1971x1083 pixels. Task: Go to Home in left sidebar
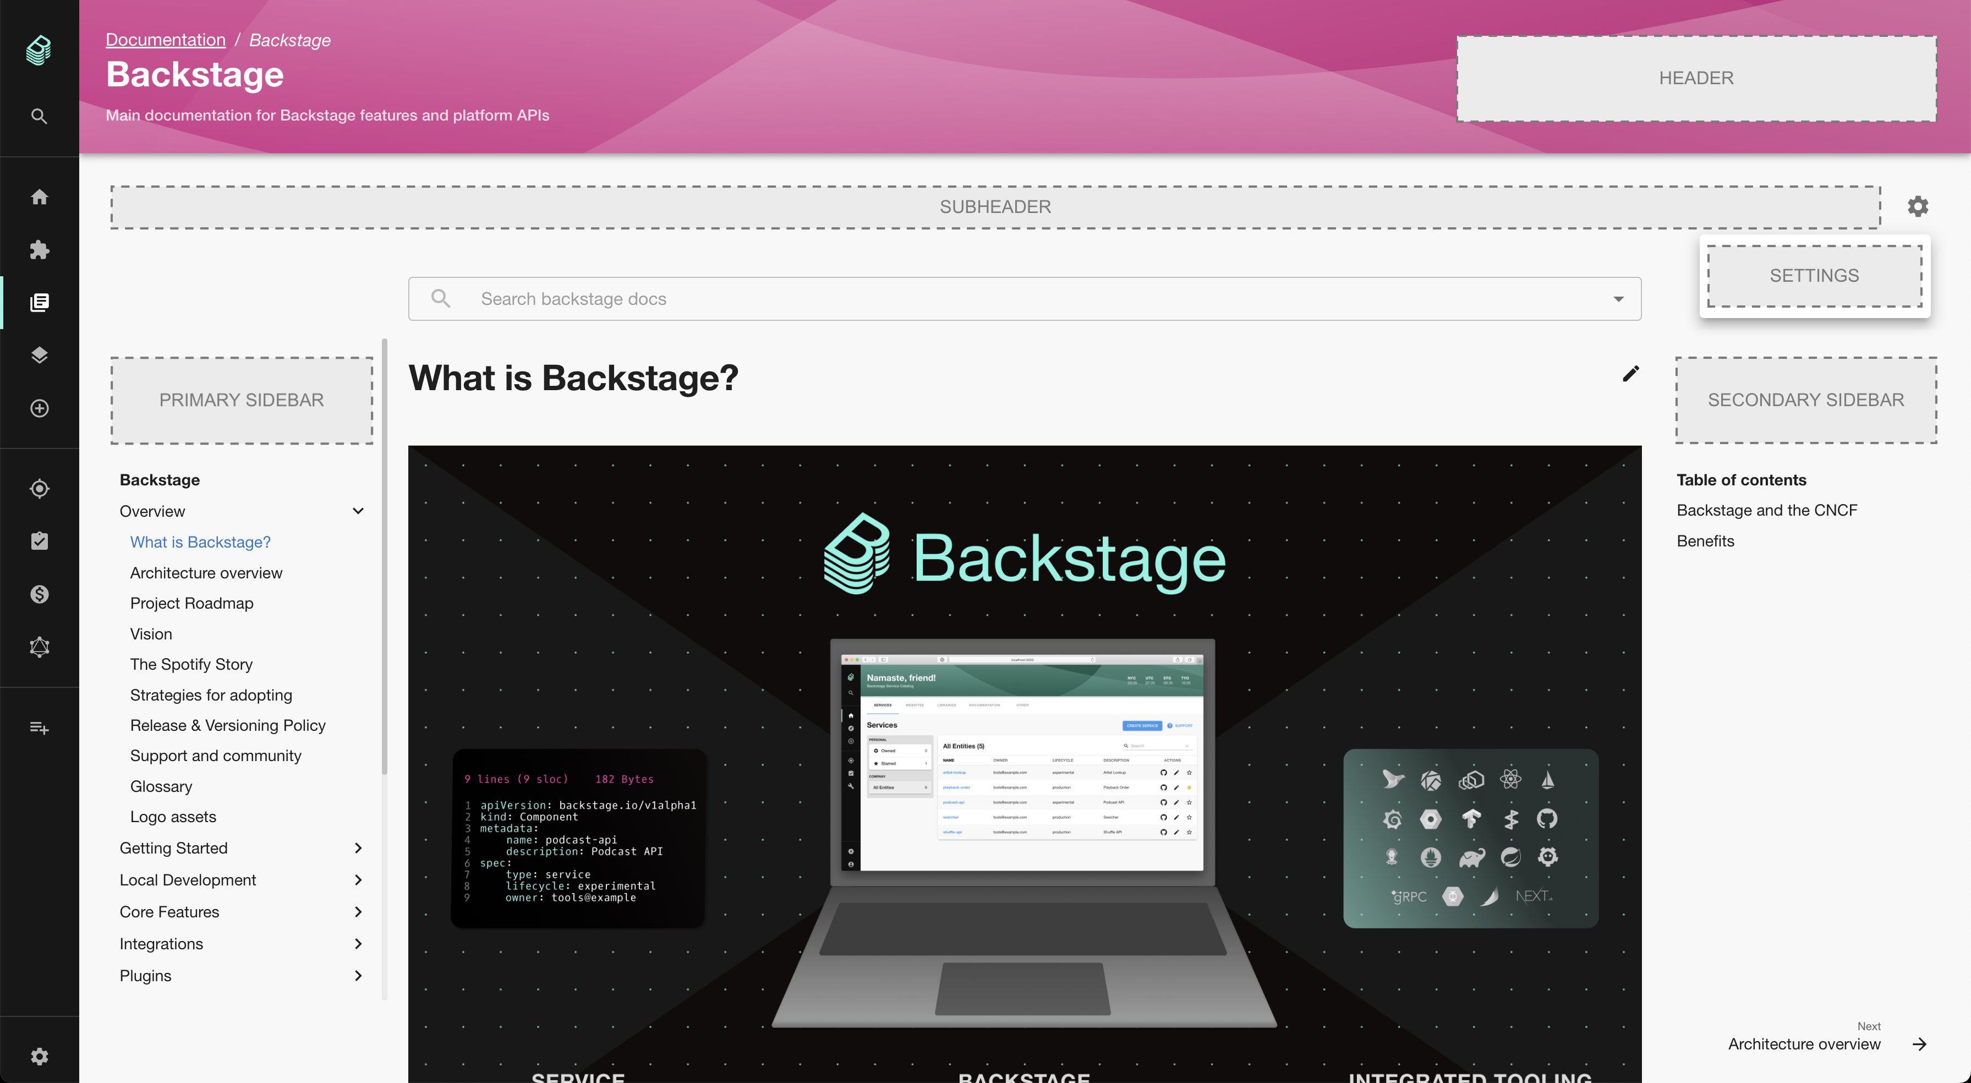click(x=39, y=196)
